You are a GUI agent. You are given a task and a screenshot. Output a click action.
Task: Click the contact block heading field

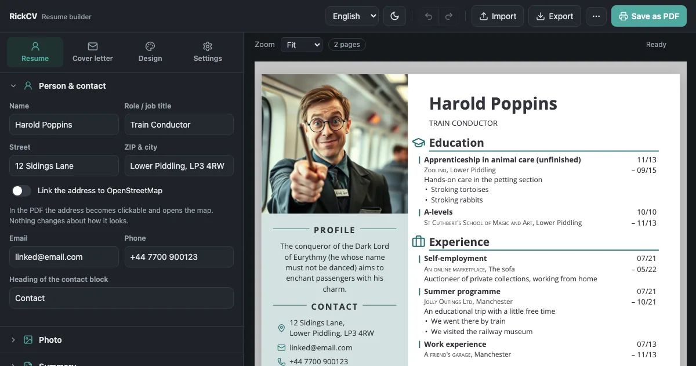[x=121, y=298]
